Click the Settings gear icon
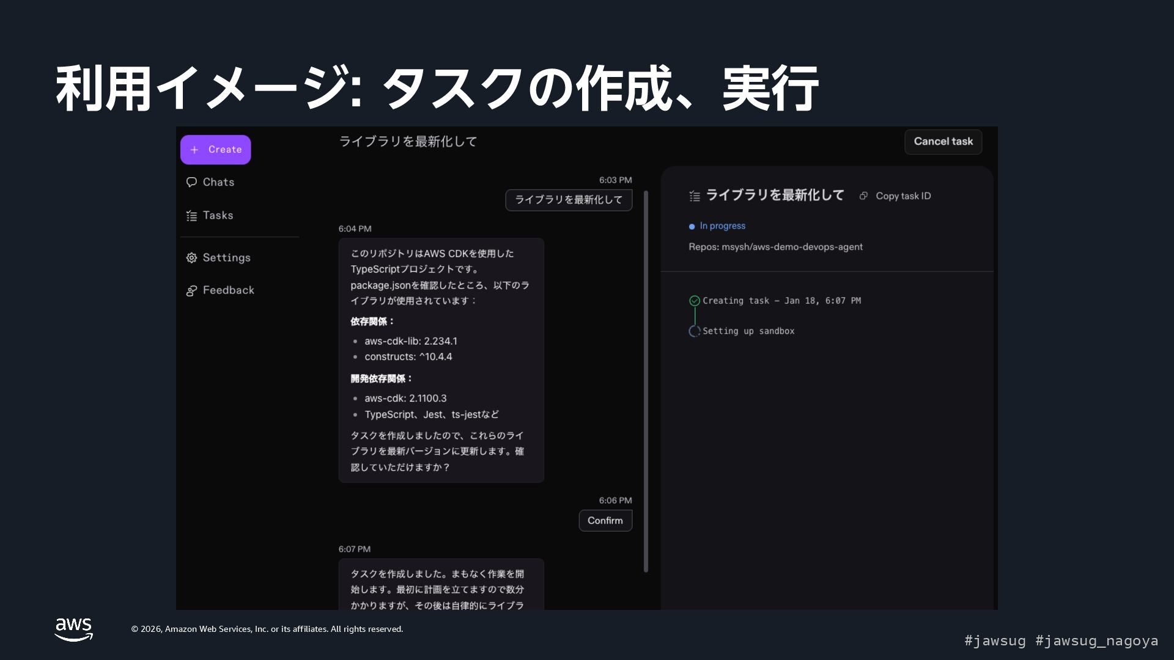This screenshot has width=1174, height=660. click(x=191, y=258)
